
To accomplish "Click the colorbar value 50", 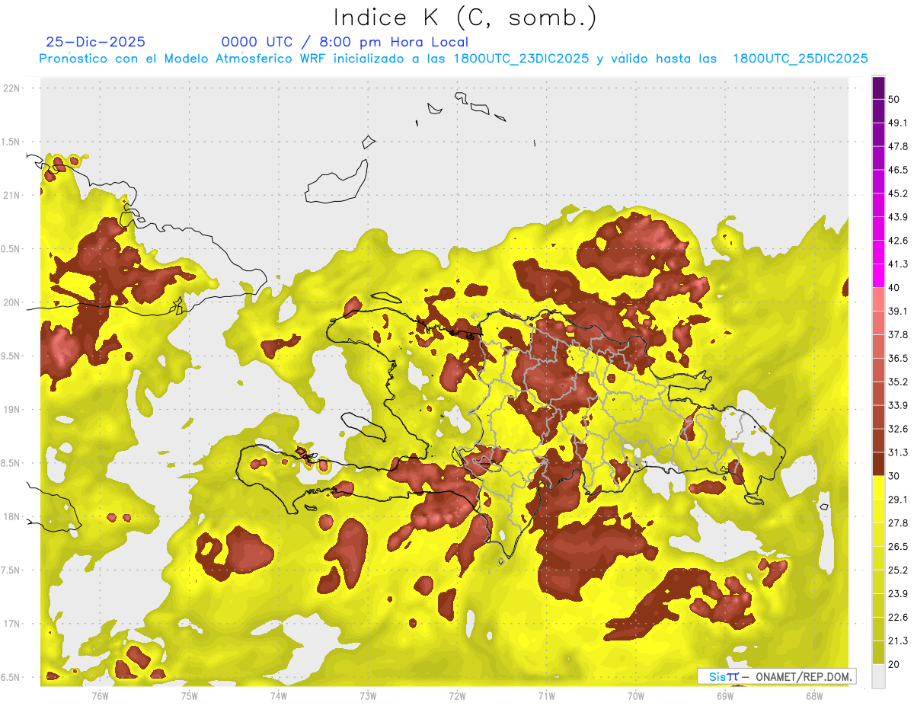I will 894,99.
